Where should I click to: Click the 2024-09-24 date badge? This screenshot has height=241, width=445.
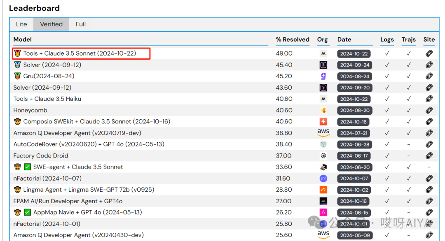tap(355, 65)
